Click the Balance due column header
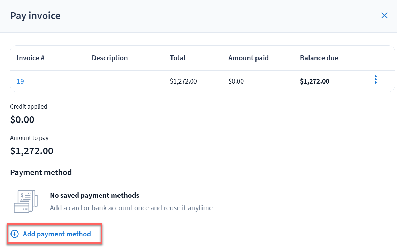Screen dimensions: 397x252 tap(319, 58)
